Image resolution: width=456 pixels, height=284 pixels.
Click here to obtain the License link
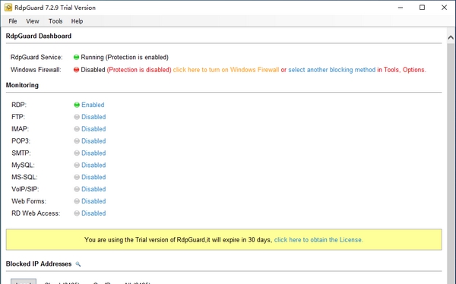point(318,240)
